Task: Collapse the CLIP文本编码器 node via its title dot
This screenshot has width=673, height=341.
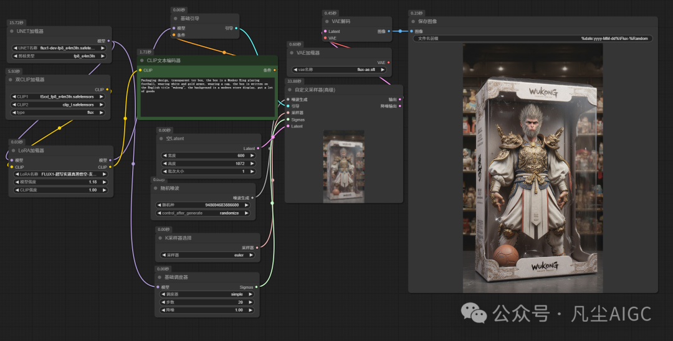Action: click(x=142, y=60)
